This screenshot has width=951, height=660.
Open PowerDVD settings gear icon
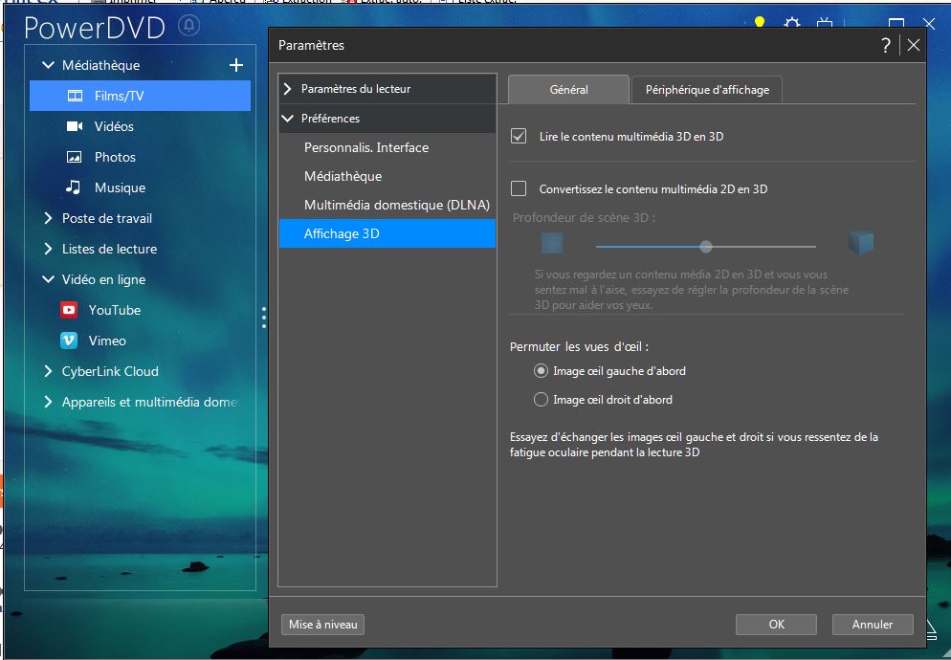point(791,24)
